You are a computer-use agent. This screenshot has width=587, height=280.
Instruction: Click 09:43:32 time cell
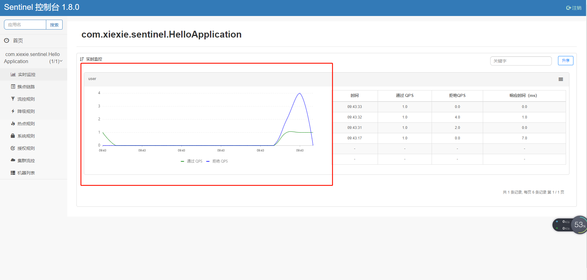[x=355, y=117]
